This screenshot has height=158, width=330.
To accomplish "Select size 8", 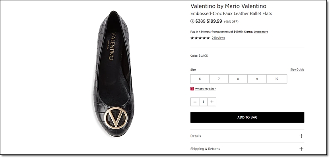I will [238, 79].
